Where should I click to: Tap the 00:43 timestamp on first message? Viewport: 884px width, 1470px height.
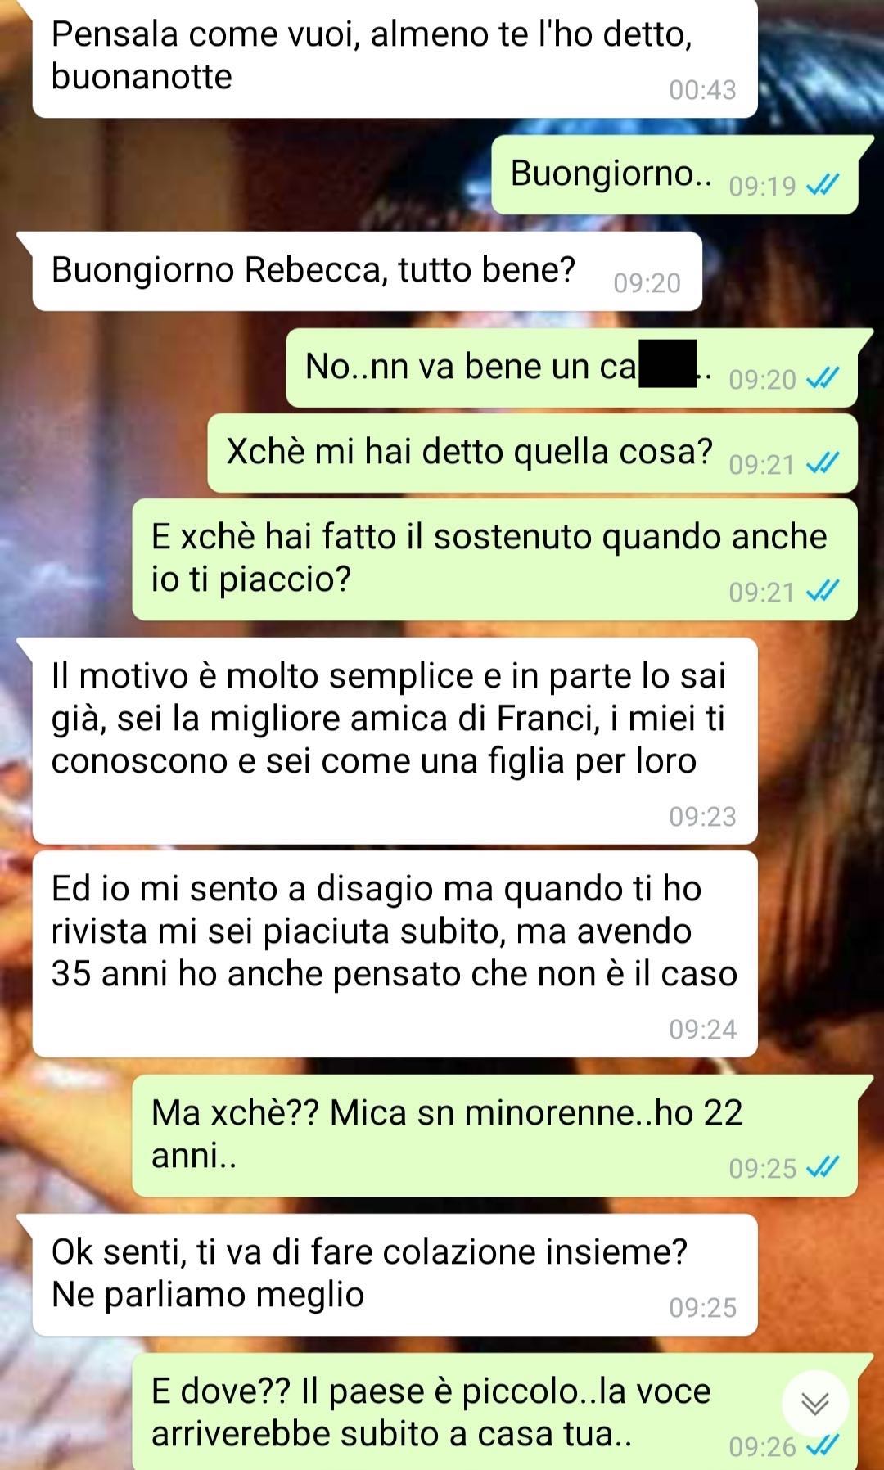[702, 89]
